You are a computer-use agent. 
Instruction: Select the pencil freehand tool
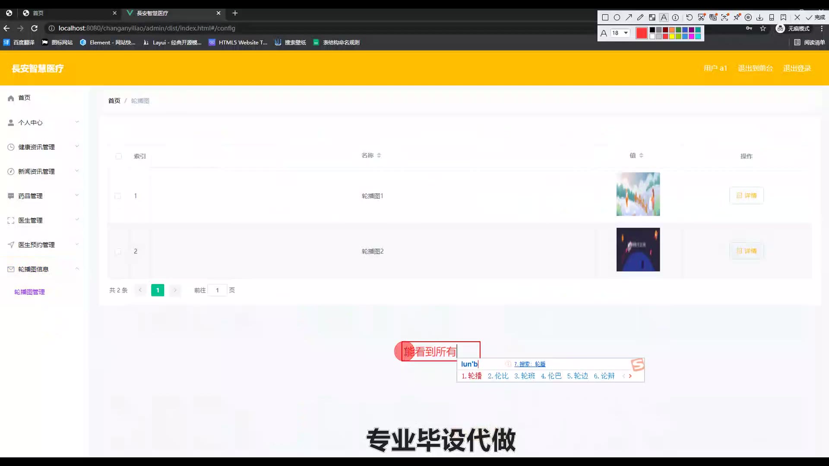[x=640, y=17]
